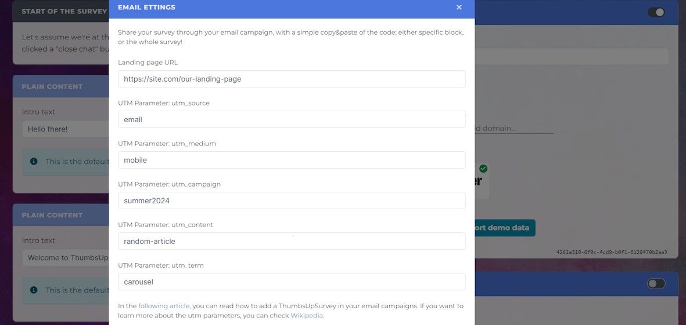Click the label UTM Parameter: utm_term
This screenshot has width=686, height=325.
(x=160, y=265)
